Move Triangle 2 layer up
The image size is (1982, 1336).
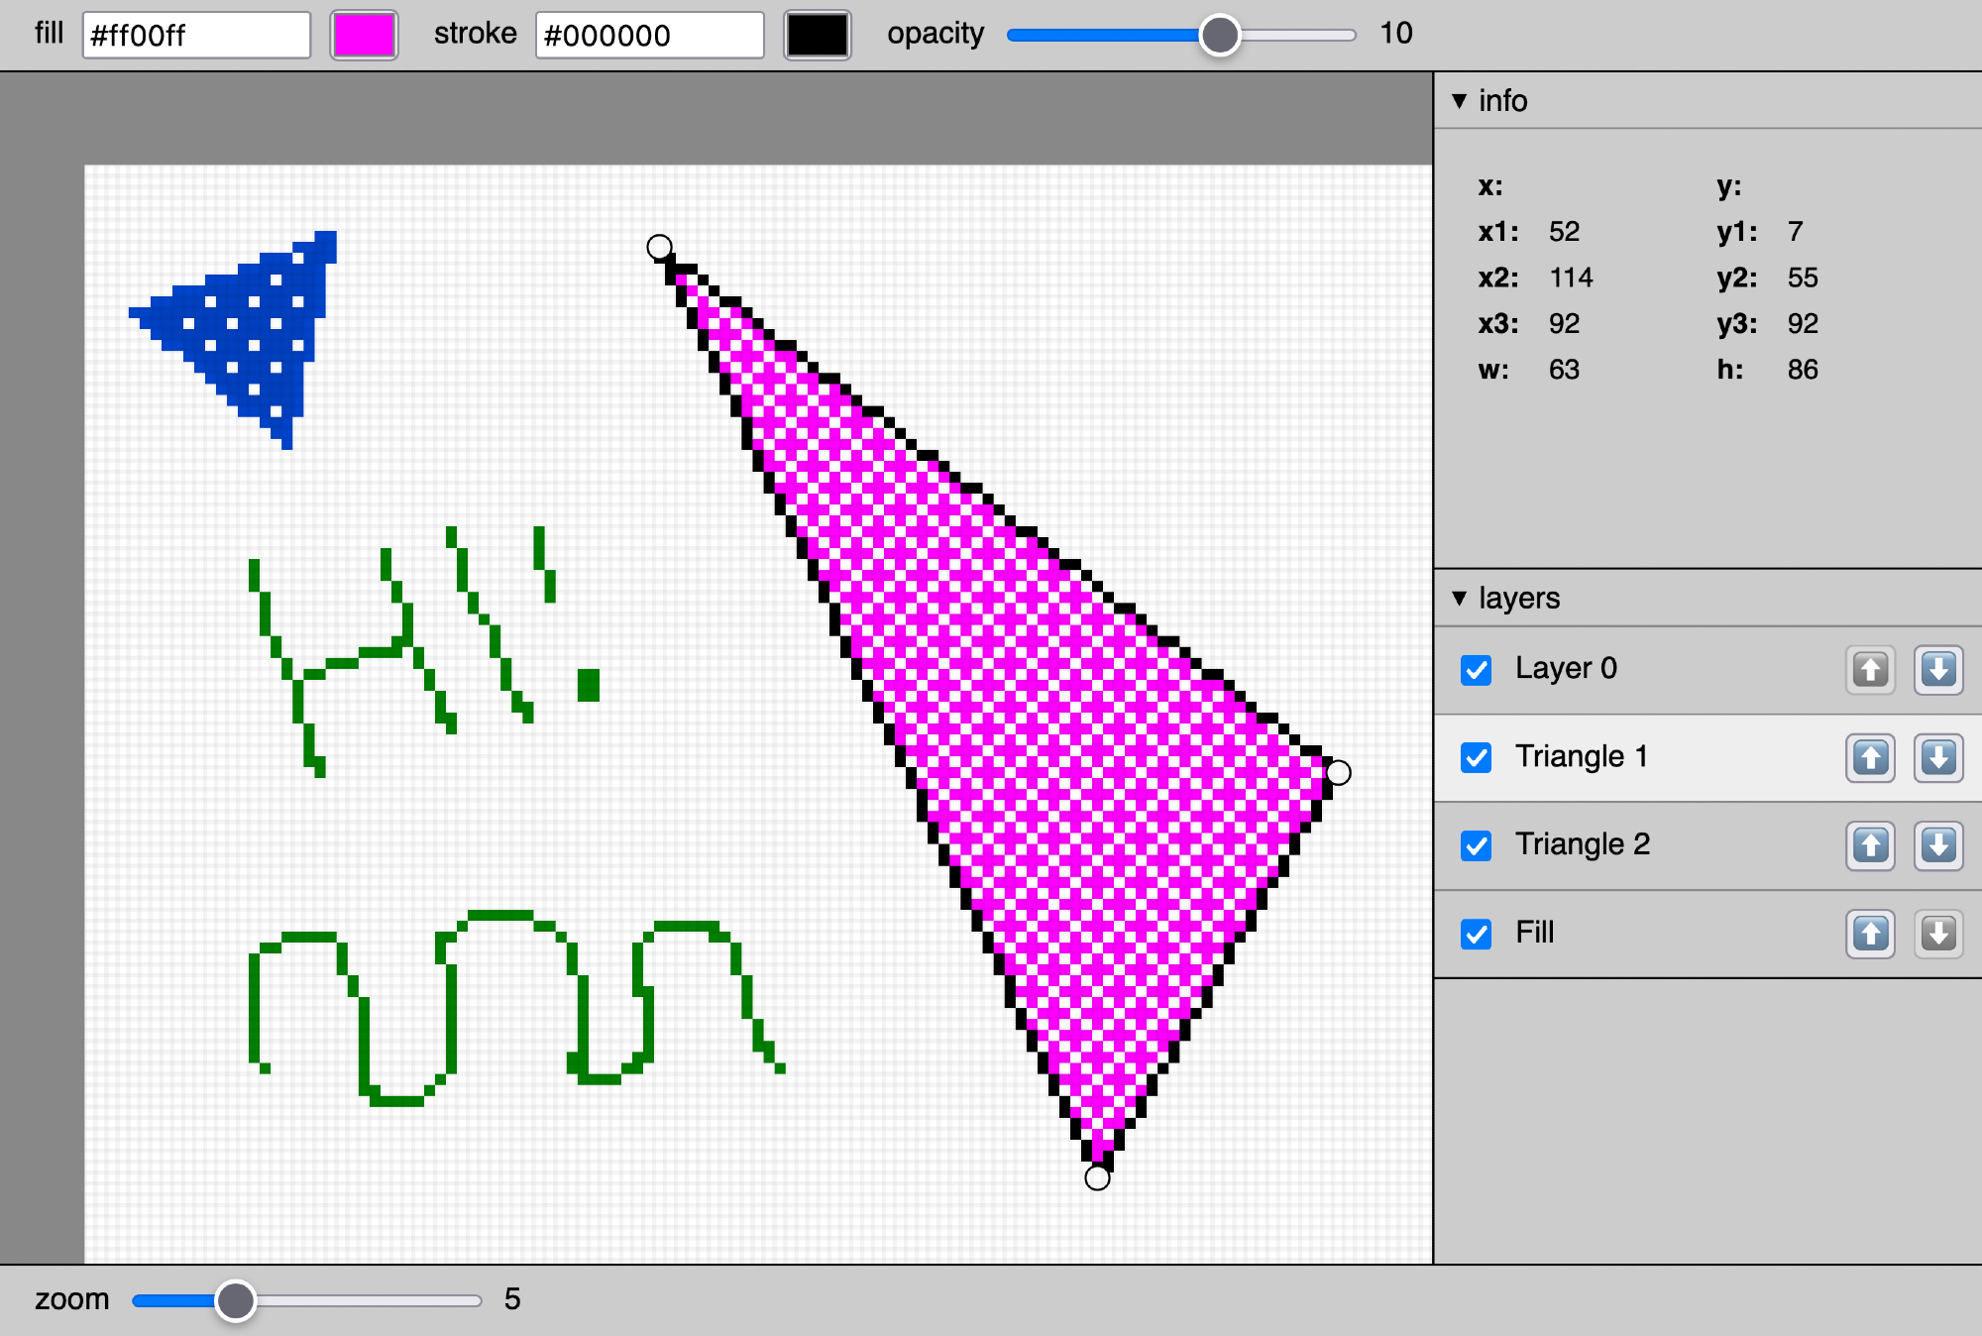click(x=1870, y=845)
